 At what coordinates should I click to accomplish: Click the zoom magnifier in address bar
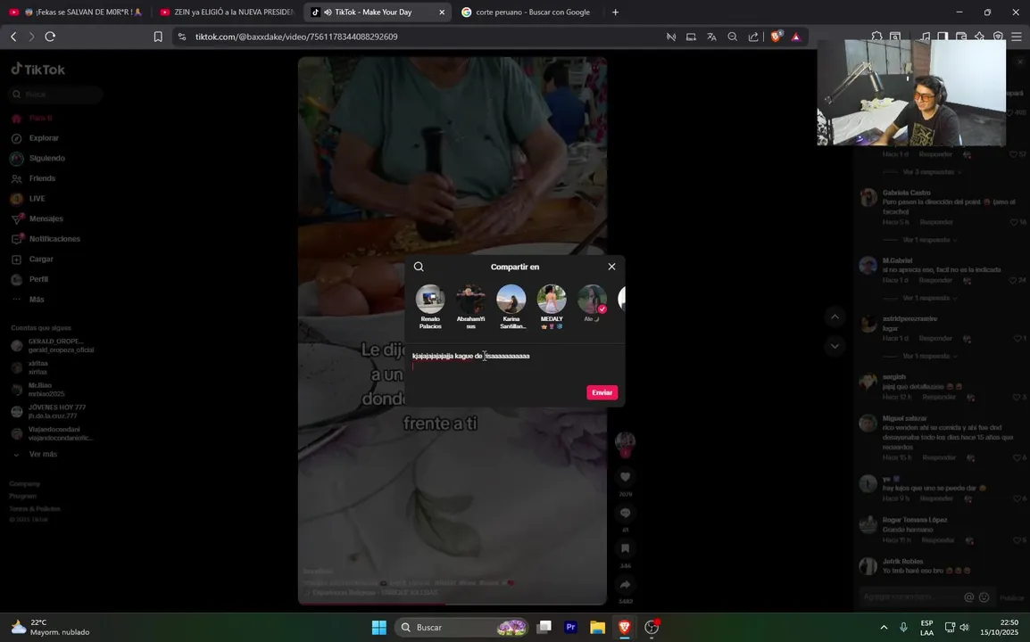pyautogui.click(x=733, y=37)
